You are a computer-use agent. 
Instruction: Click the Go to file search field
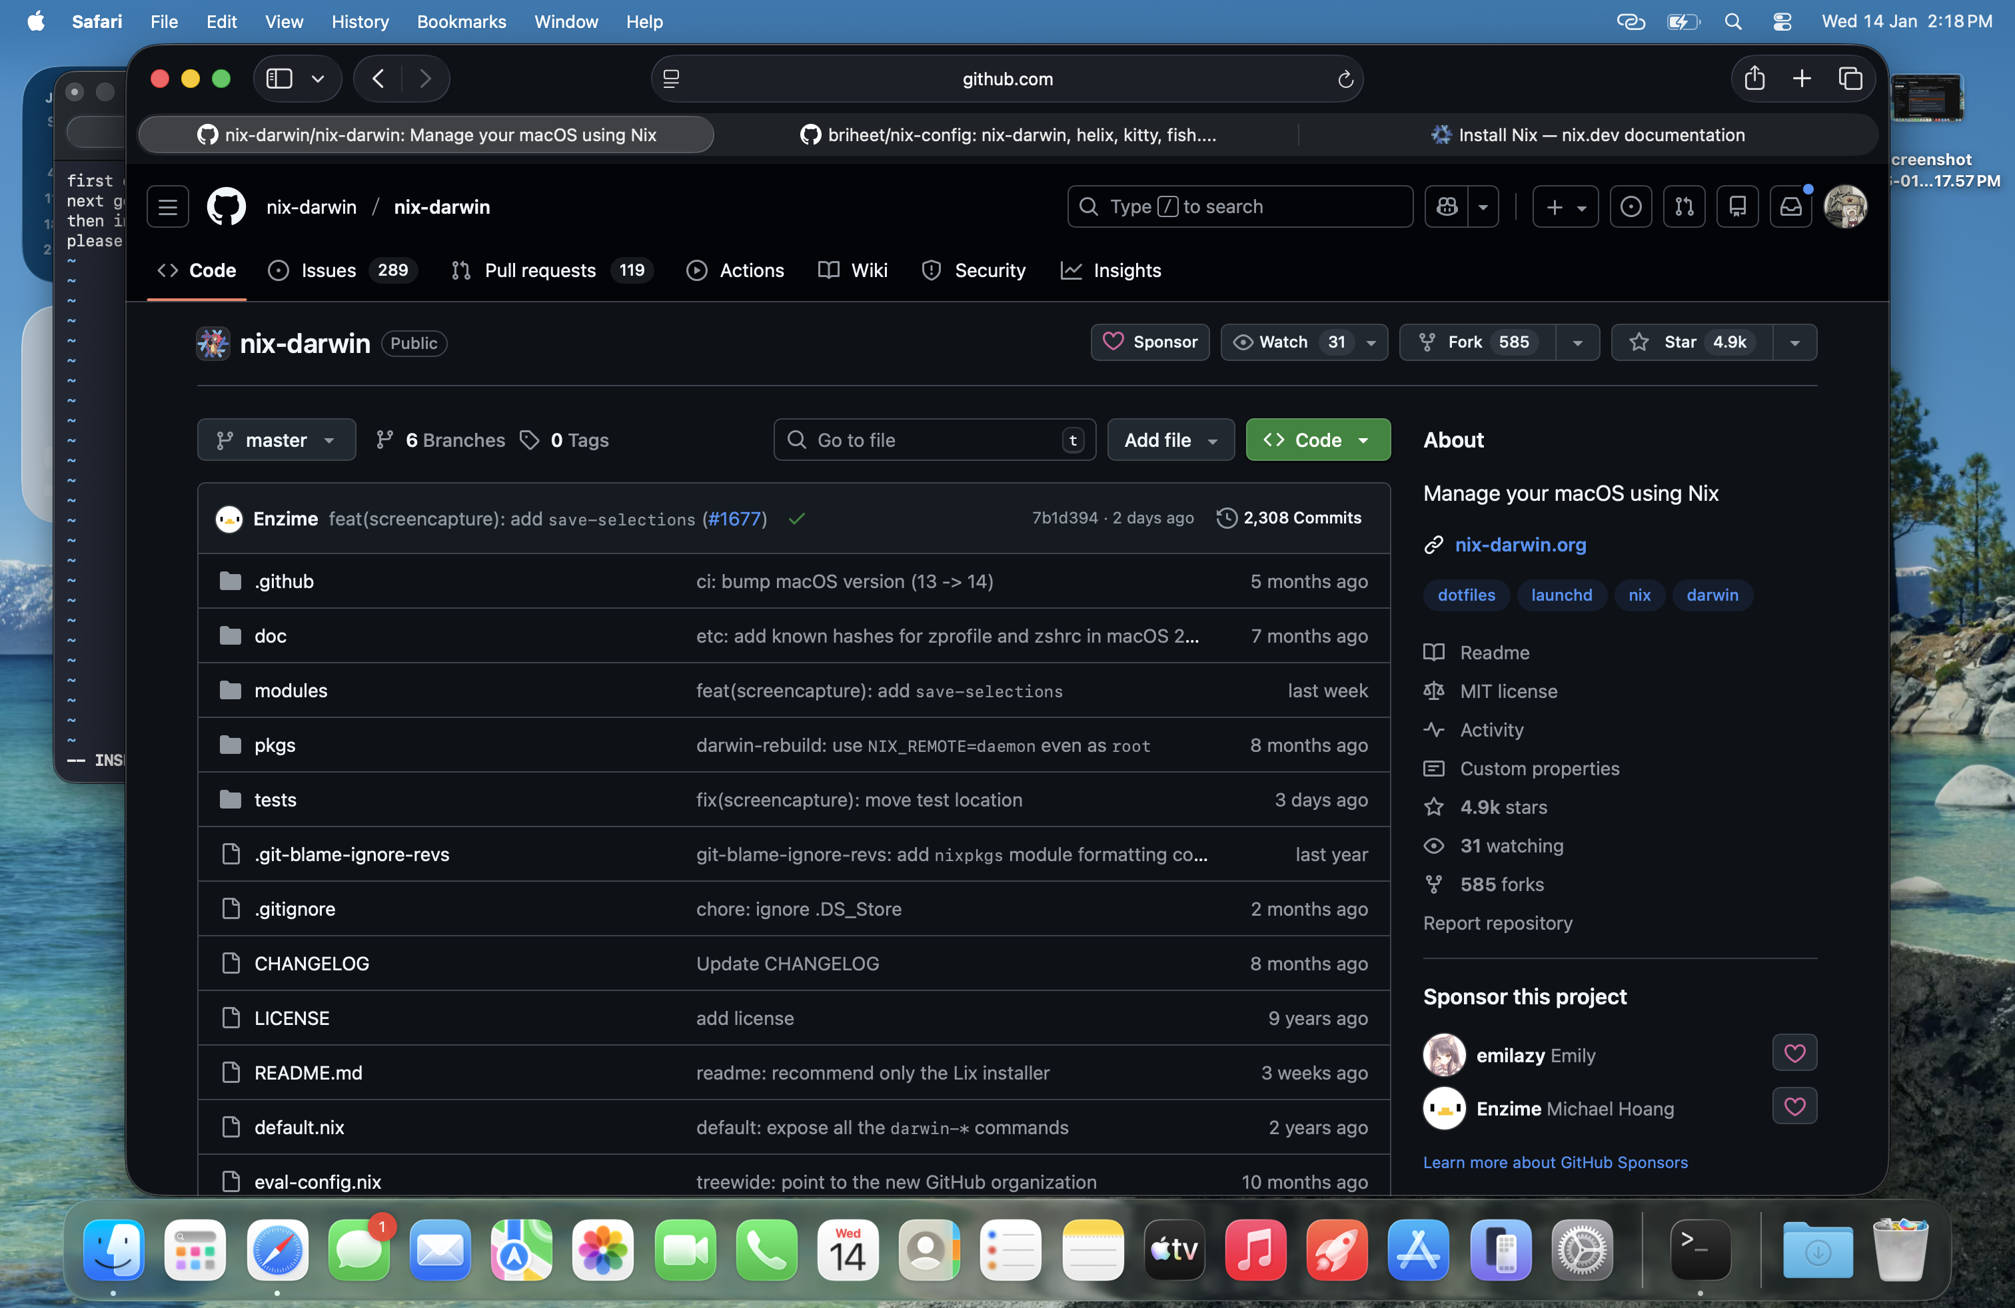(932, 440)
